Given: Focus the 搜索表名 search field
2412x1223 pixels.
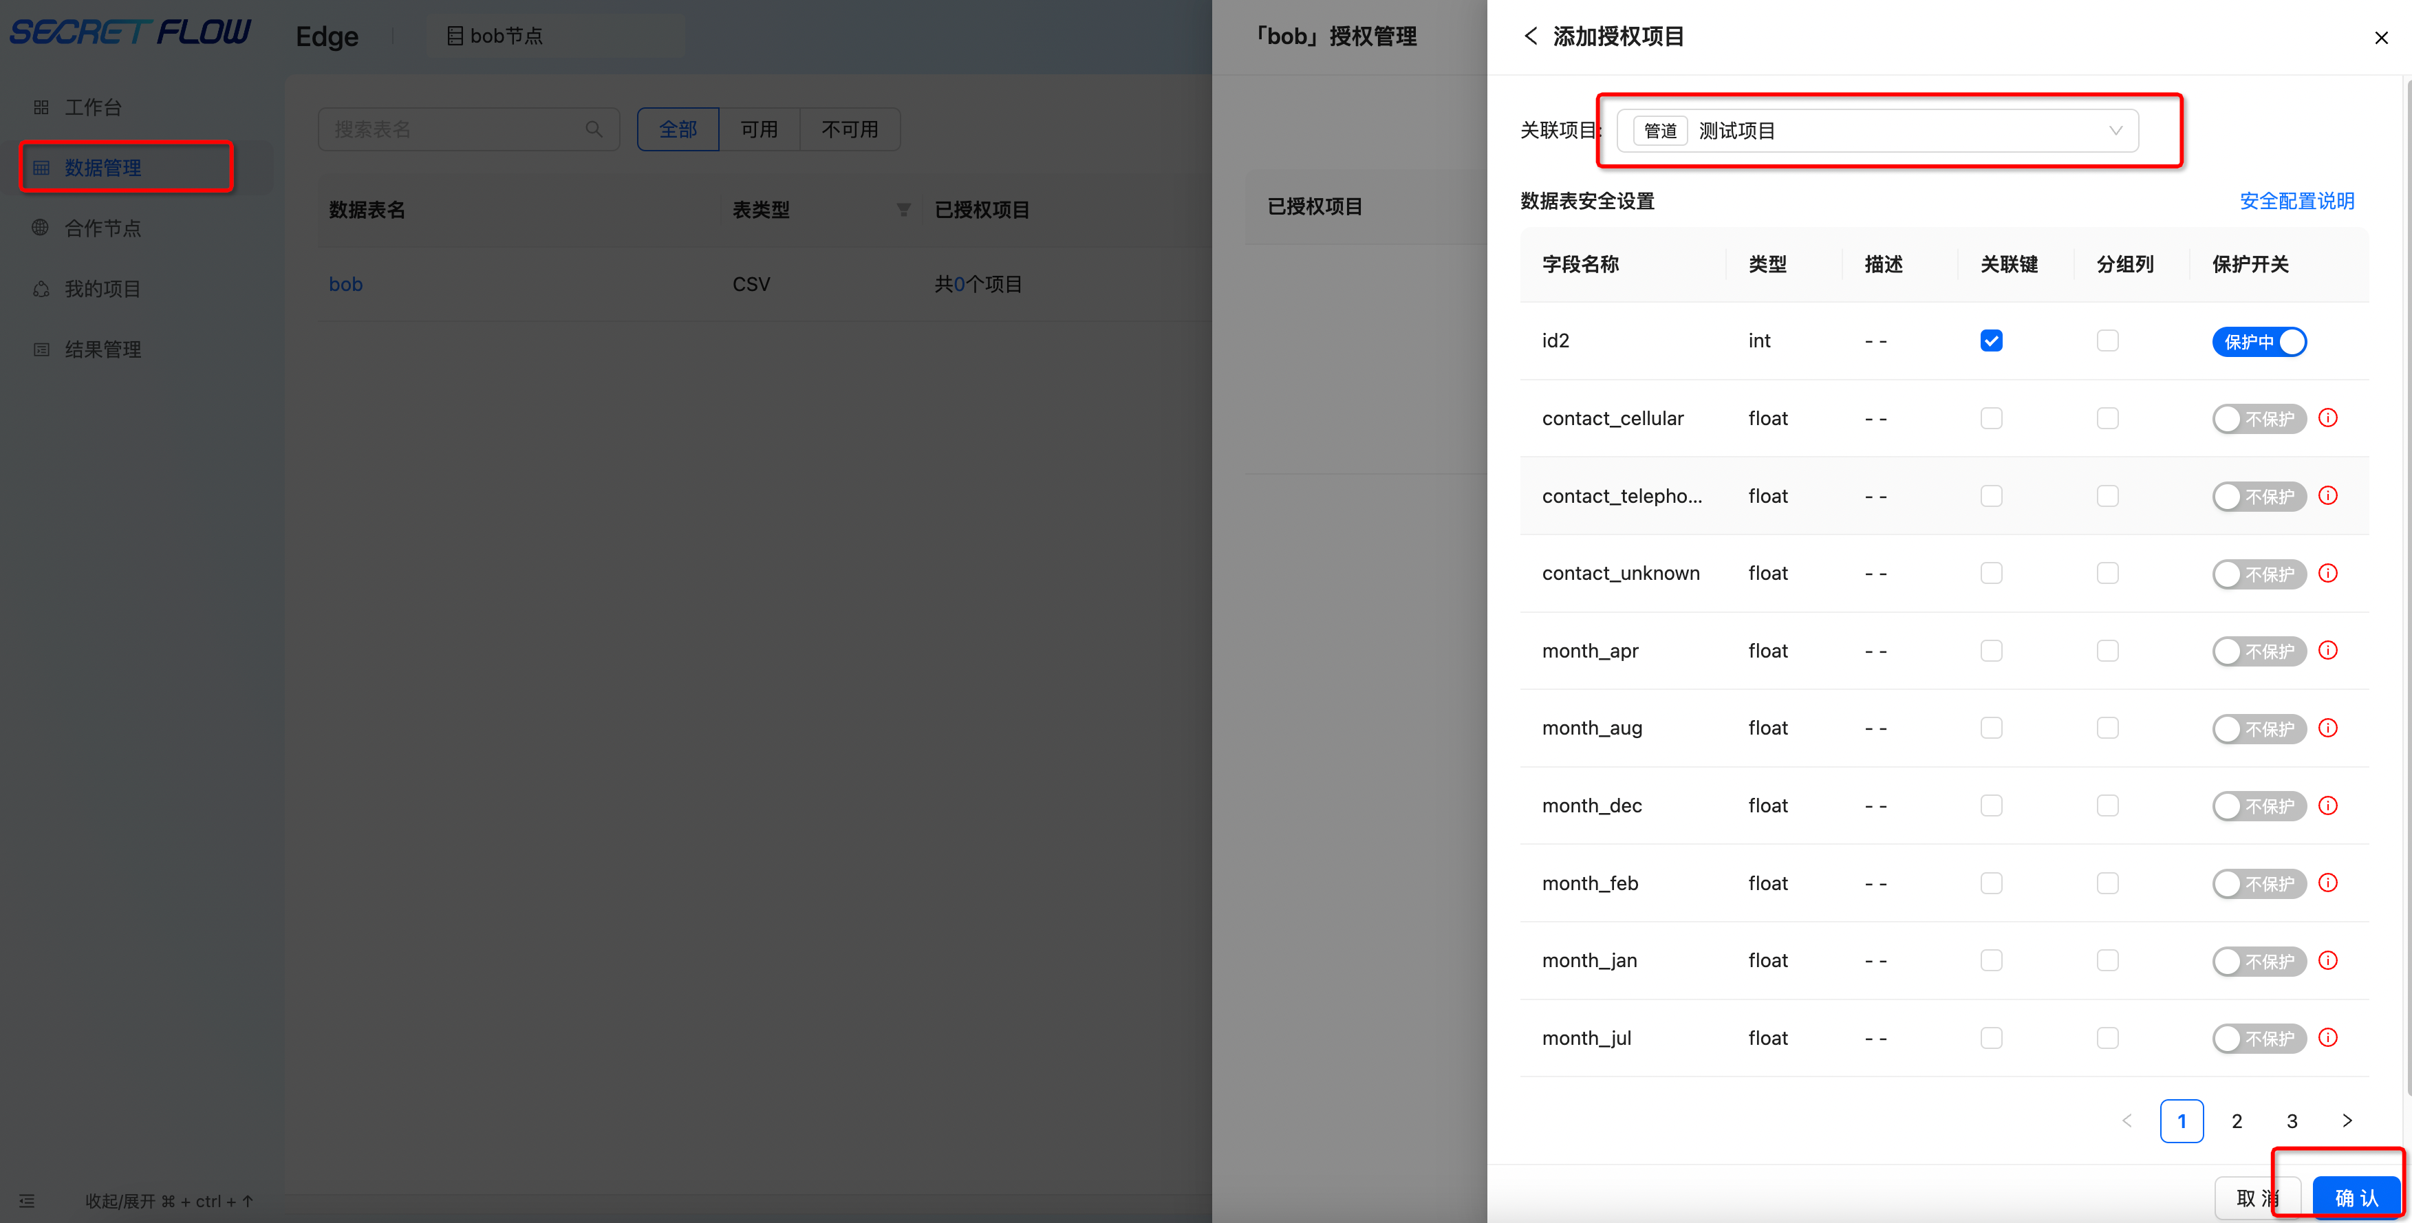Looking at the screenshot, I should click(469, 129).
